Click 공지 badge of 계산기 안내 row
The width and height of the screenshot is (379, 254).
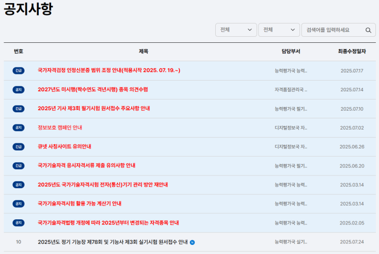tap(18, 204)
